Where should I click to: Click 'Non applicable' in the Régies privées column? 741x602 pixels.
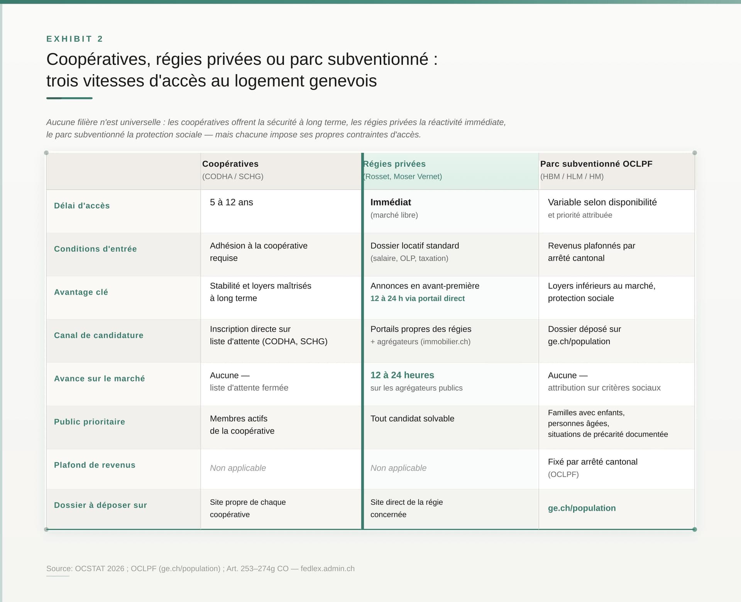398,468
